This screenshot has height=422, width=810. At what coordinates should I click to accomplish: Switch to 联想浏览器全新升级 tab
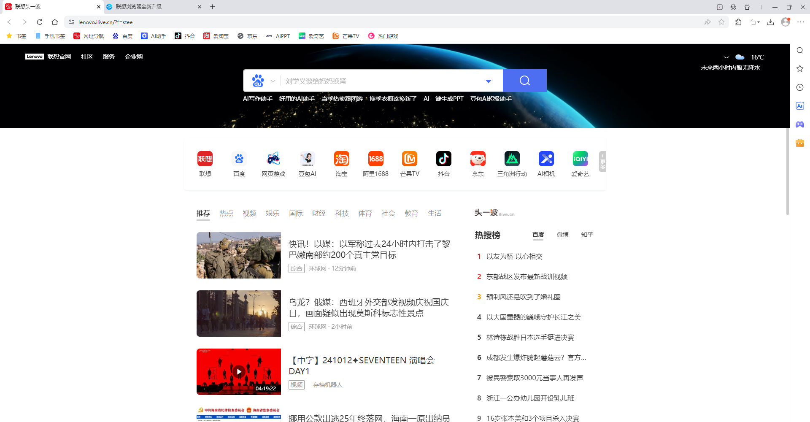154,7
